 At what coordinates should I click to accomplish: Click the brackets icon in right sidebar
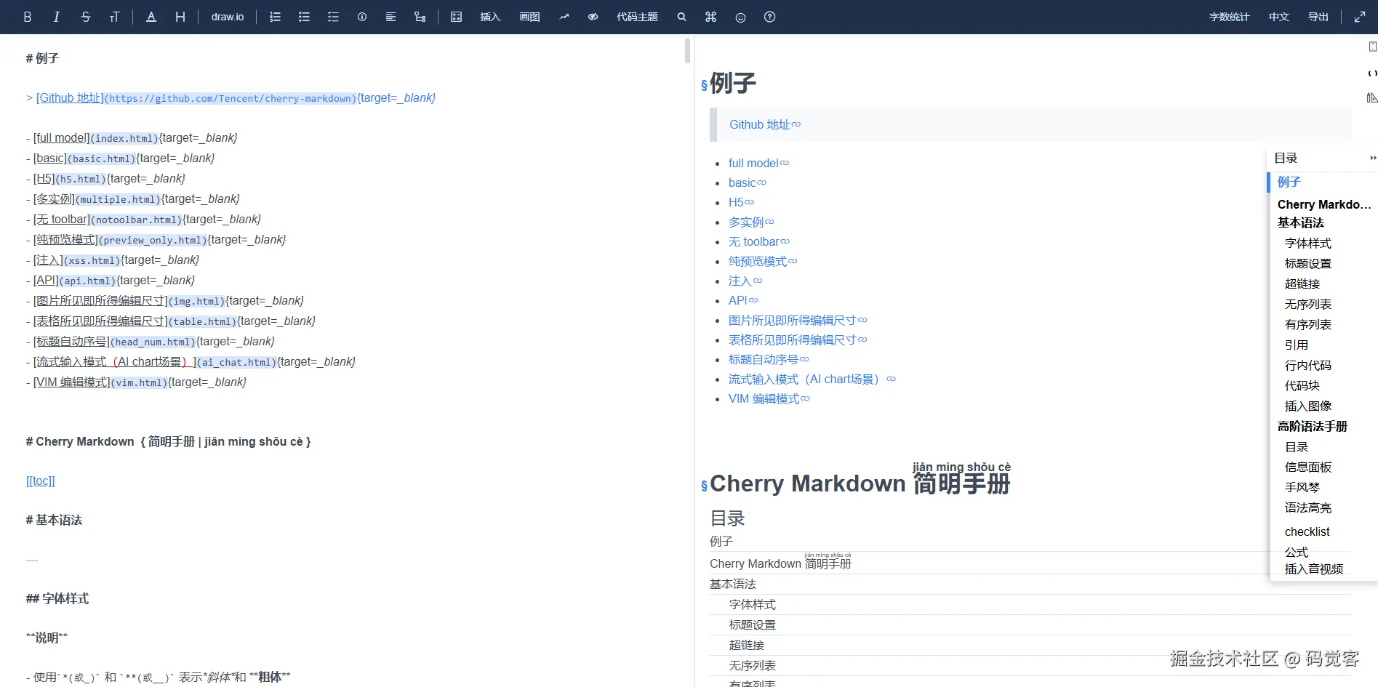(1372, 73)
